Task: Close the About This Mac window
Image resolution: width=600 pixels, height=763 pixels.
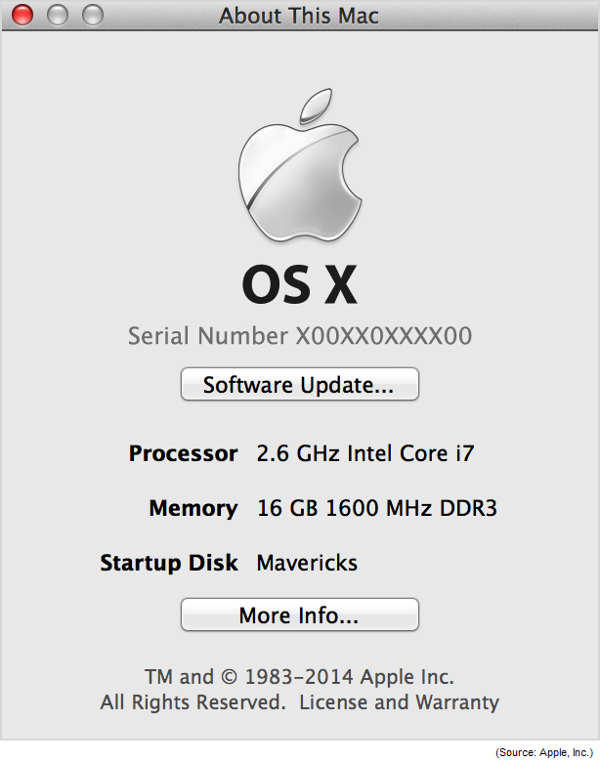Action: tap(21, 15)
